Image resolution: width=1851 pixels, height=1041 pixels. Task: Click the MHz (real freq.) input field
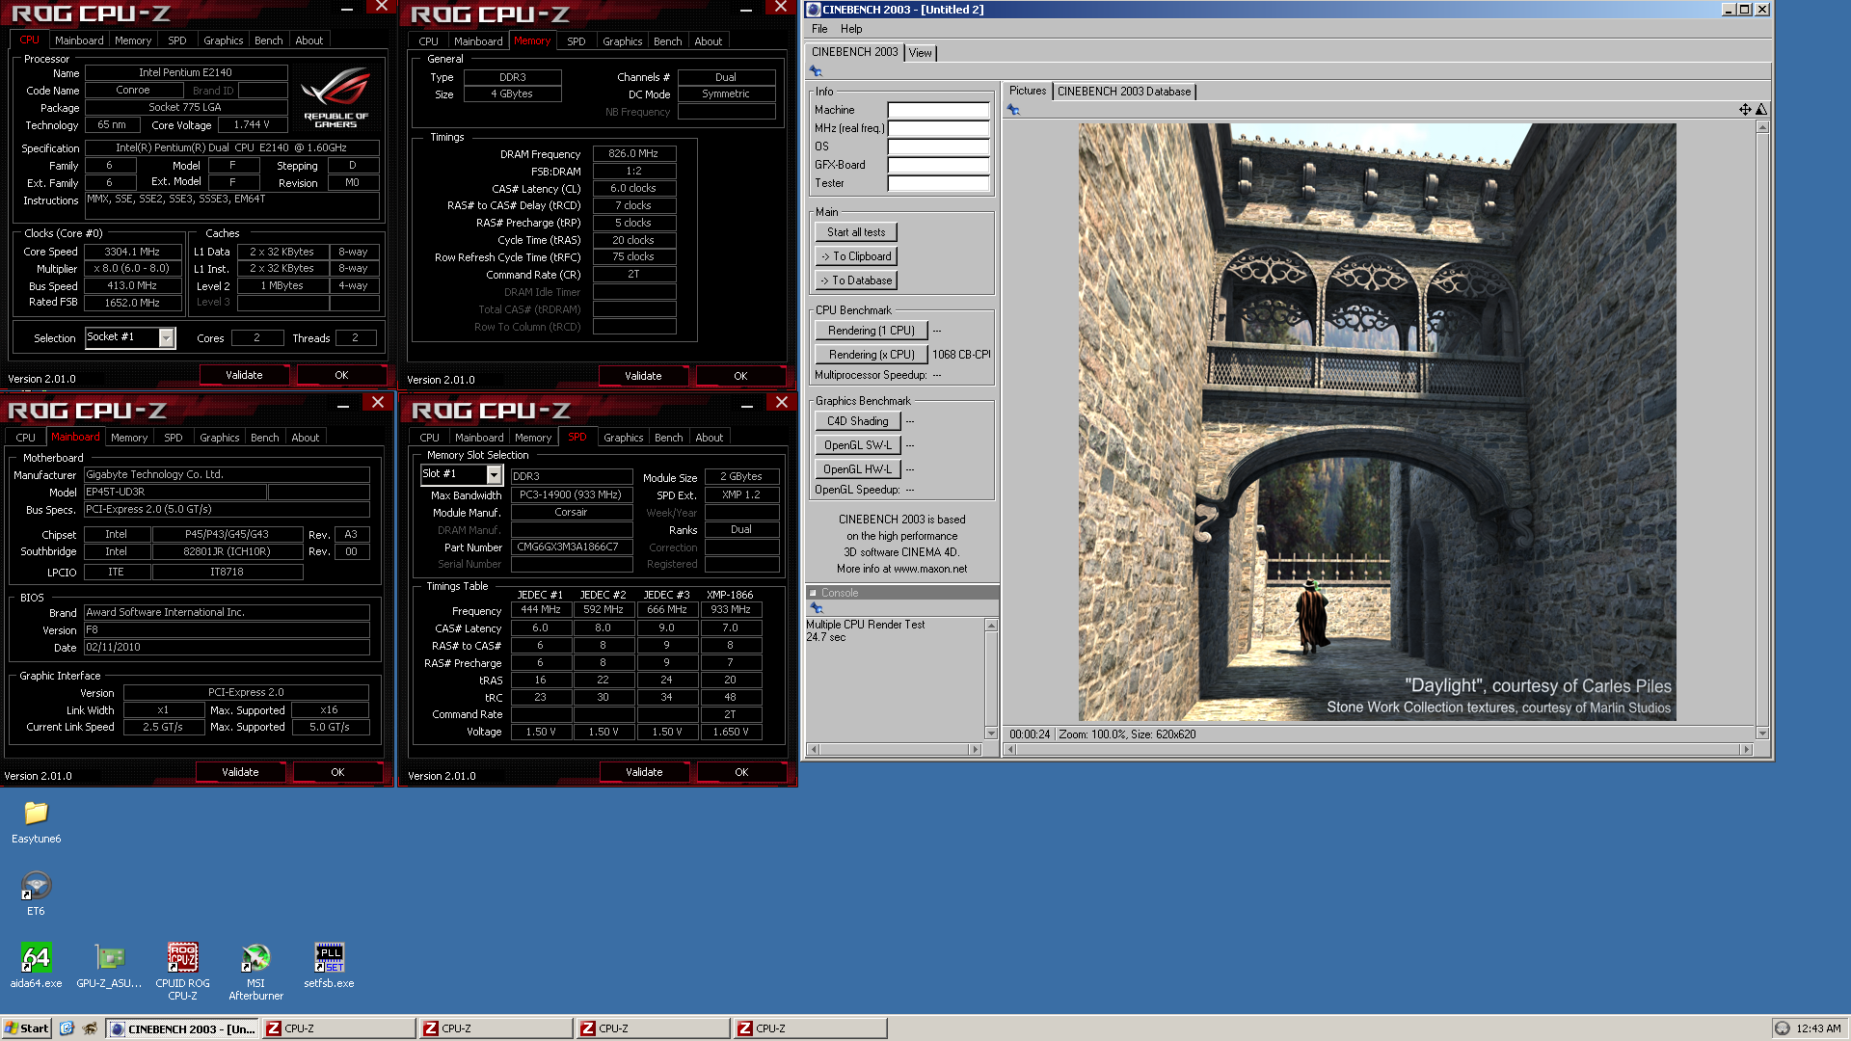click(x=938, y=128)
